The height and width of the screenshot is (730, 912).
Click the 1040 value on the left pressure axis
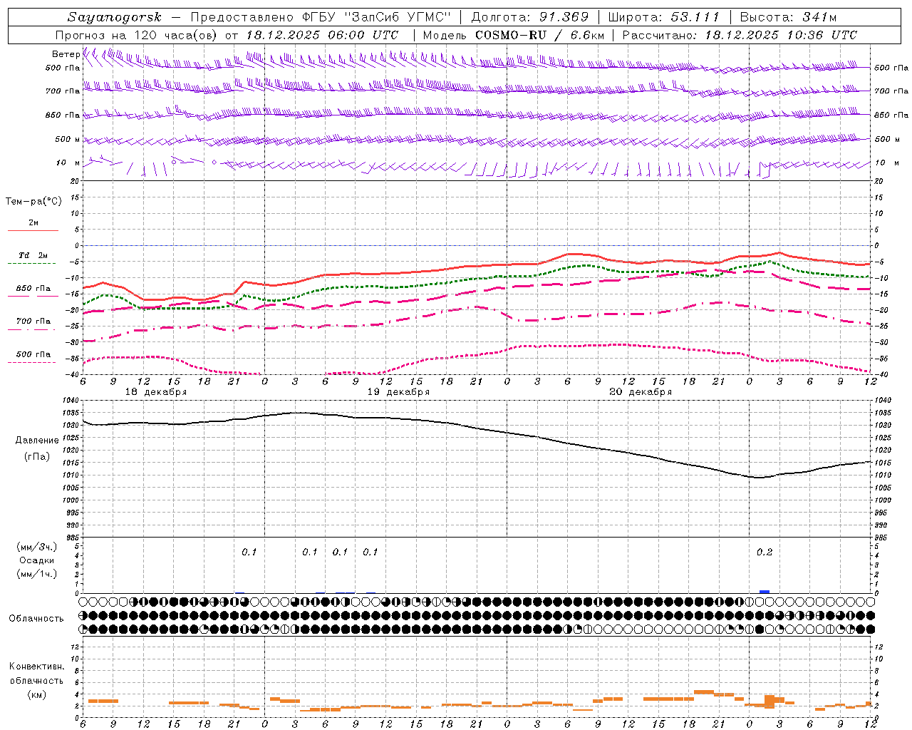click(71, 401)
